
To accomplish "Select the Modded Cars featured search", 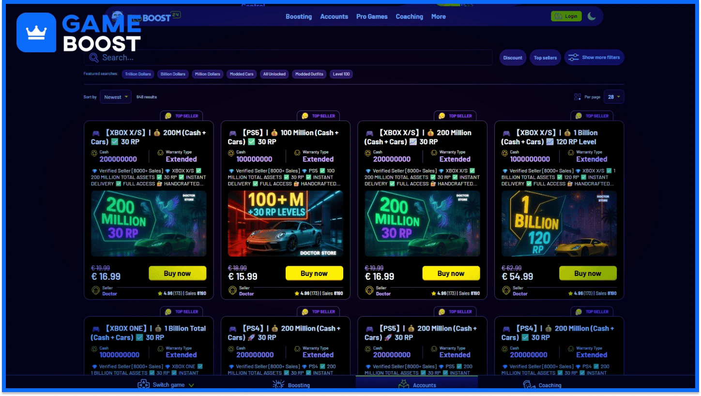I will click(x=242, y=74).
